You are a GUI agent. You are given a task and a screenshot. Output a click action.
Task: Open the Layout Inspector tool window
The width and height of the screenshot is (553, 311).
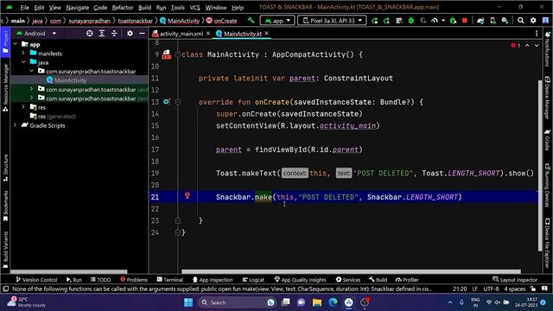coord(515,280)
